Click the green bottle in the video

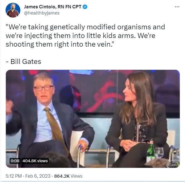151,150
